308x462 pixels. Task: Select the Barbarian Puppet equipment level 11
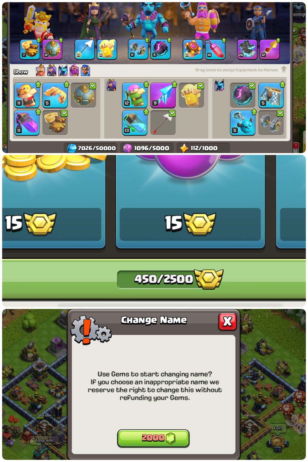[x=27, y=95]
